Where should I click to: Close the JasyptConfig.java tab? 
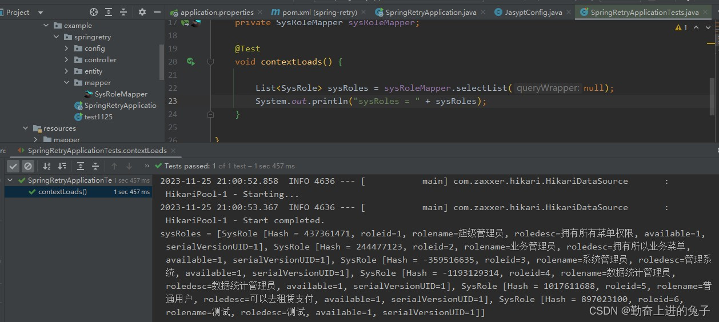pyautogui.click(x=569, y=12)
